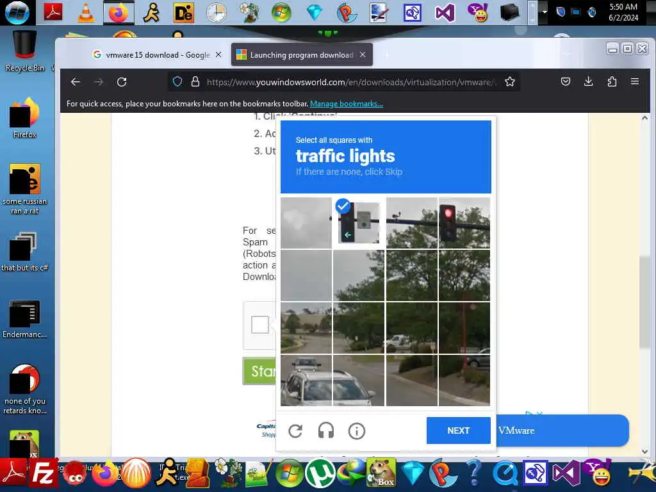This screenshot has width=656, height=492.
Task: Click the blue question mark help dock icon
Action: pyautogui.click(x=474, y=473)
